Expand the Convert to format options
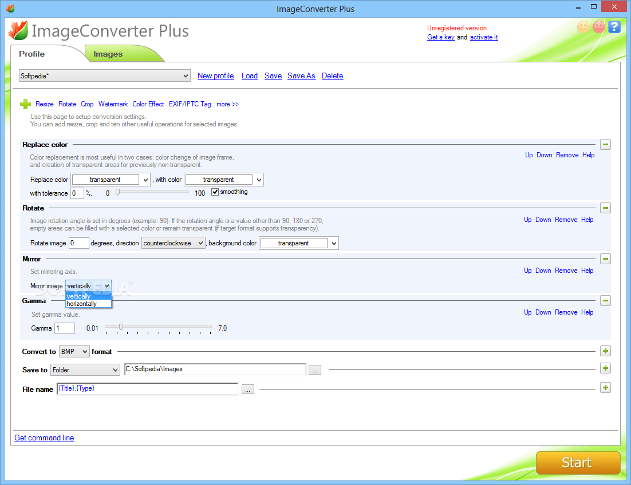 (605, 351)
